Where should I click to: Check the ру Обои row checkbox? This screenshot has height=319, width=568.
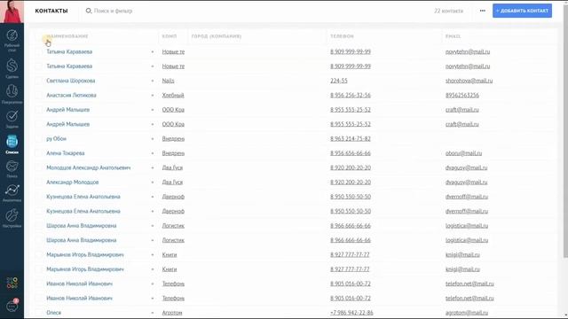click(x=39, y=138)
